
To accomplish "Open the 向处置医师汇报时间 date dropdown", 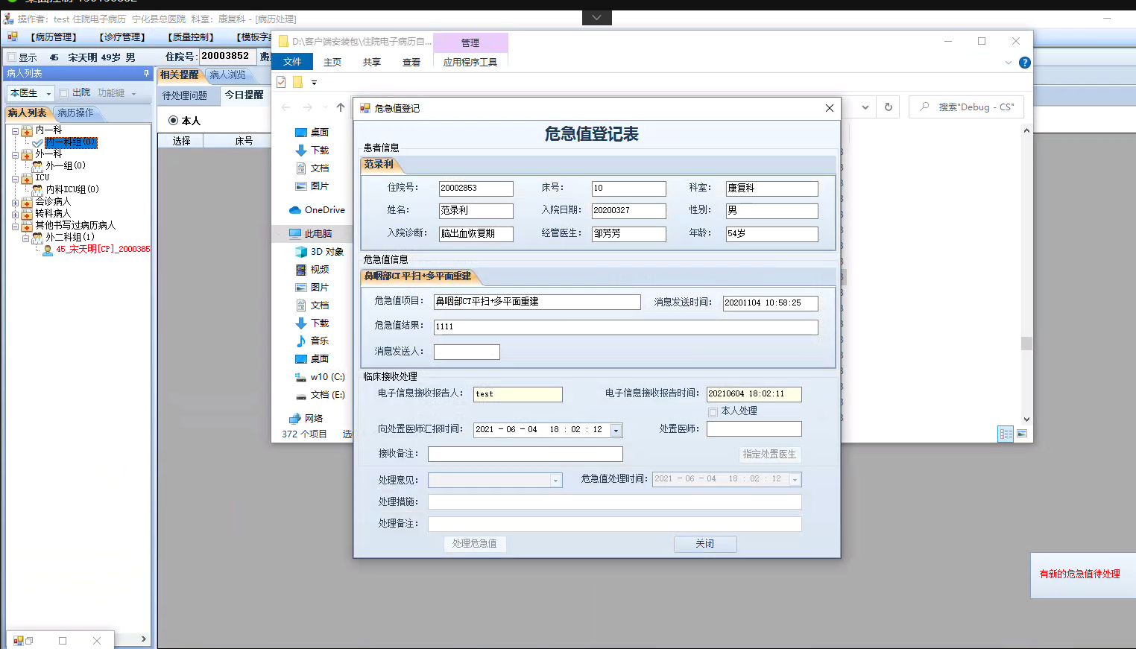I will [616, 430].
